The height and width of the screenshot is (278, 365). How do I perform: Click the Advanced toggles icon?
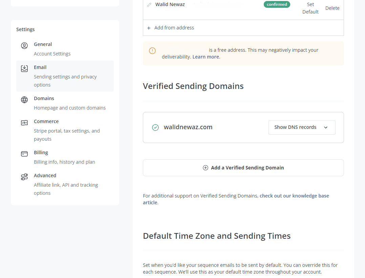pos(24,177)
